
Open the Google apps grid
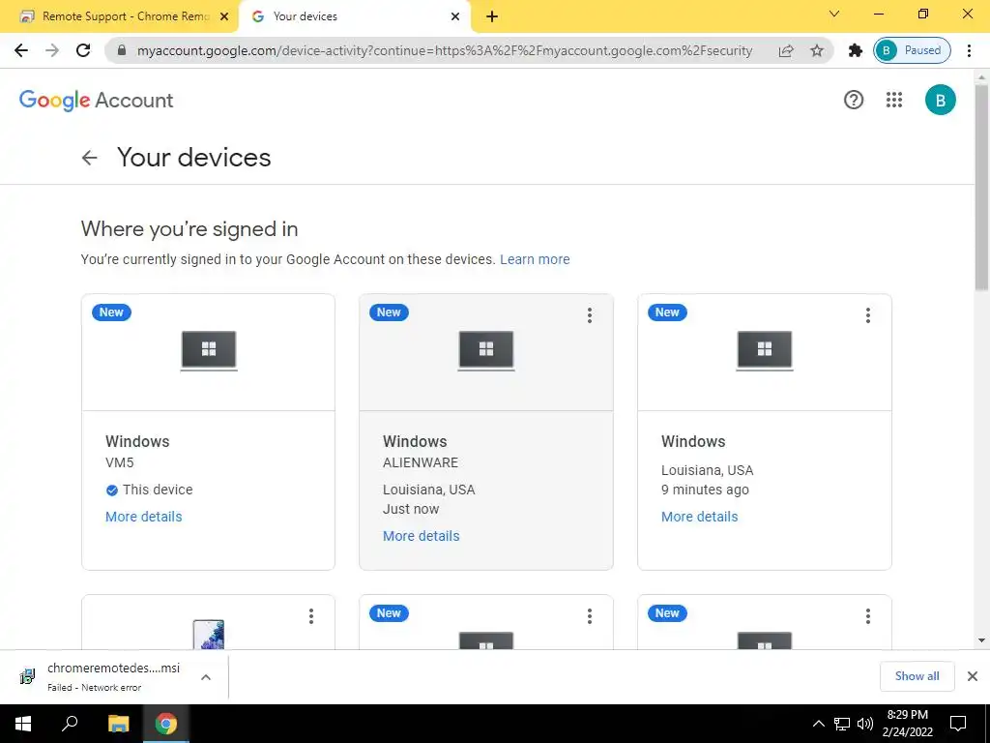coord(894,100)
